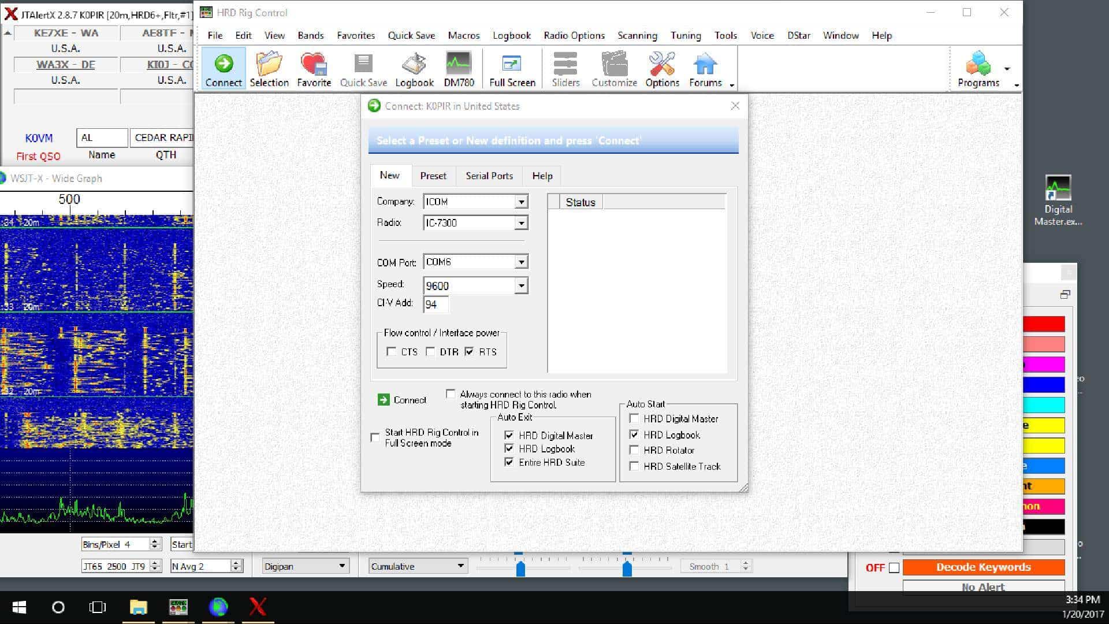This screenshot has height=624, width=1109.
Task: Launch DM780 from the toolbar
Action: tap(459, 66)
